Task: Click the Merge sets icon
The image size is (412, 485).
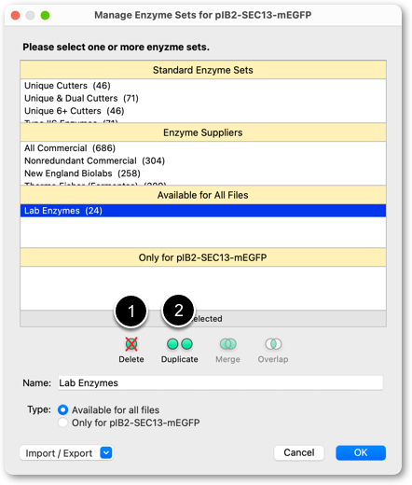Action: click(x=227, y=344)
